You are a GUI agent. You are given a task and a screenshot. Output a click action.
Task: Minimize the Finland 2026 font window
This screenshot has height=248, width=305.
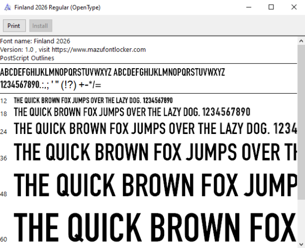pyautogui.click(x=249, y=7)
